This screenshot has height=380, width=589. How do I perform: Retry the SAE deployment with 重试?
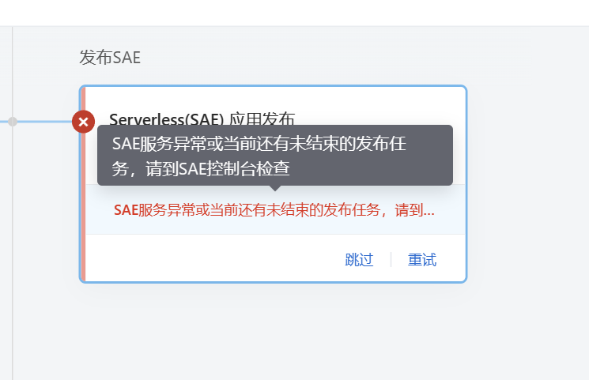[422, 259]
